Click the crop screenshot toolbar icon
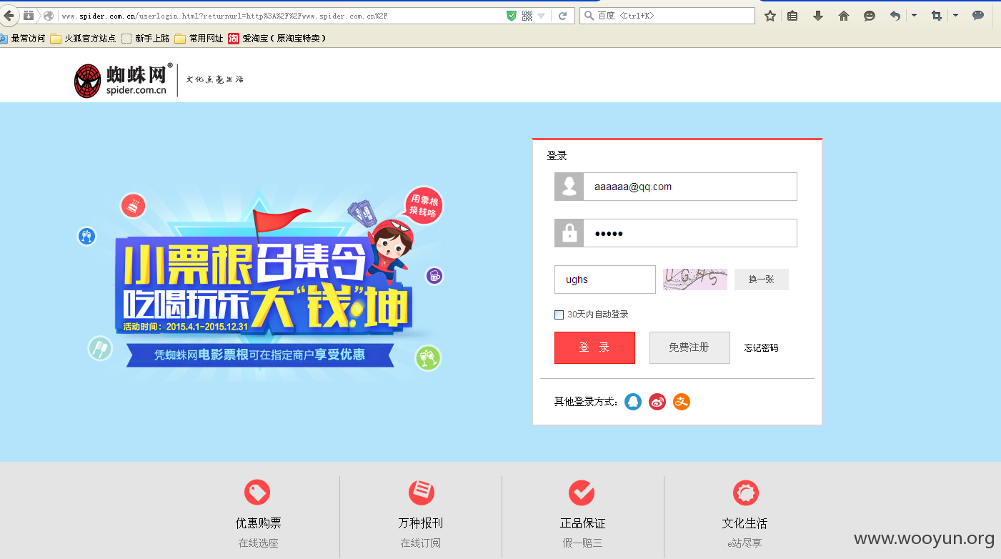Image resolution: width=1001 pixels, height=559 pixels. point(937,16)
